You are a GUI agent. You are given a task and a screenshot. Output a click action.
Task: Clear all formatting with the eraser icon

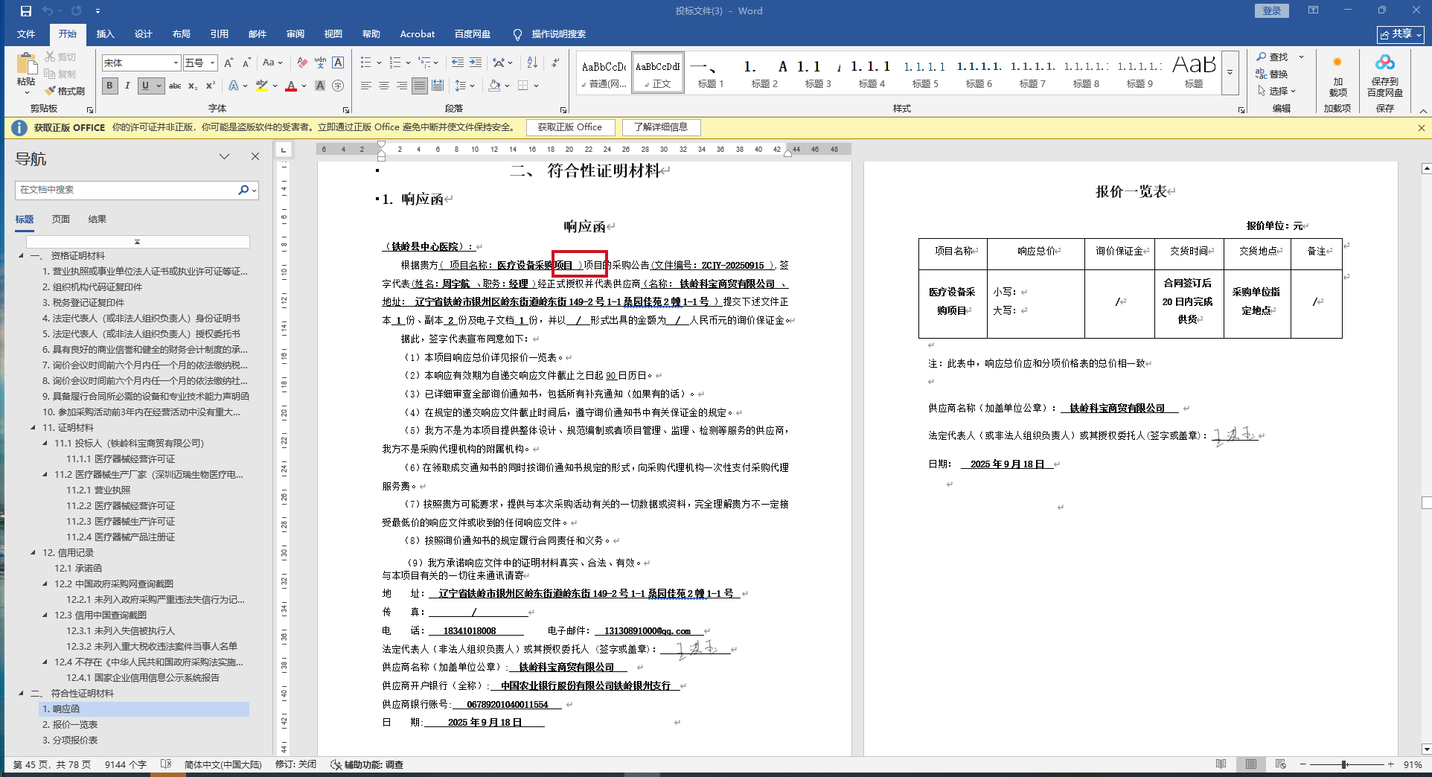pyautogui.click(x=301, y=63)
